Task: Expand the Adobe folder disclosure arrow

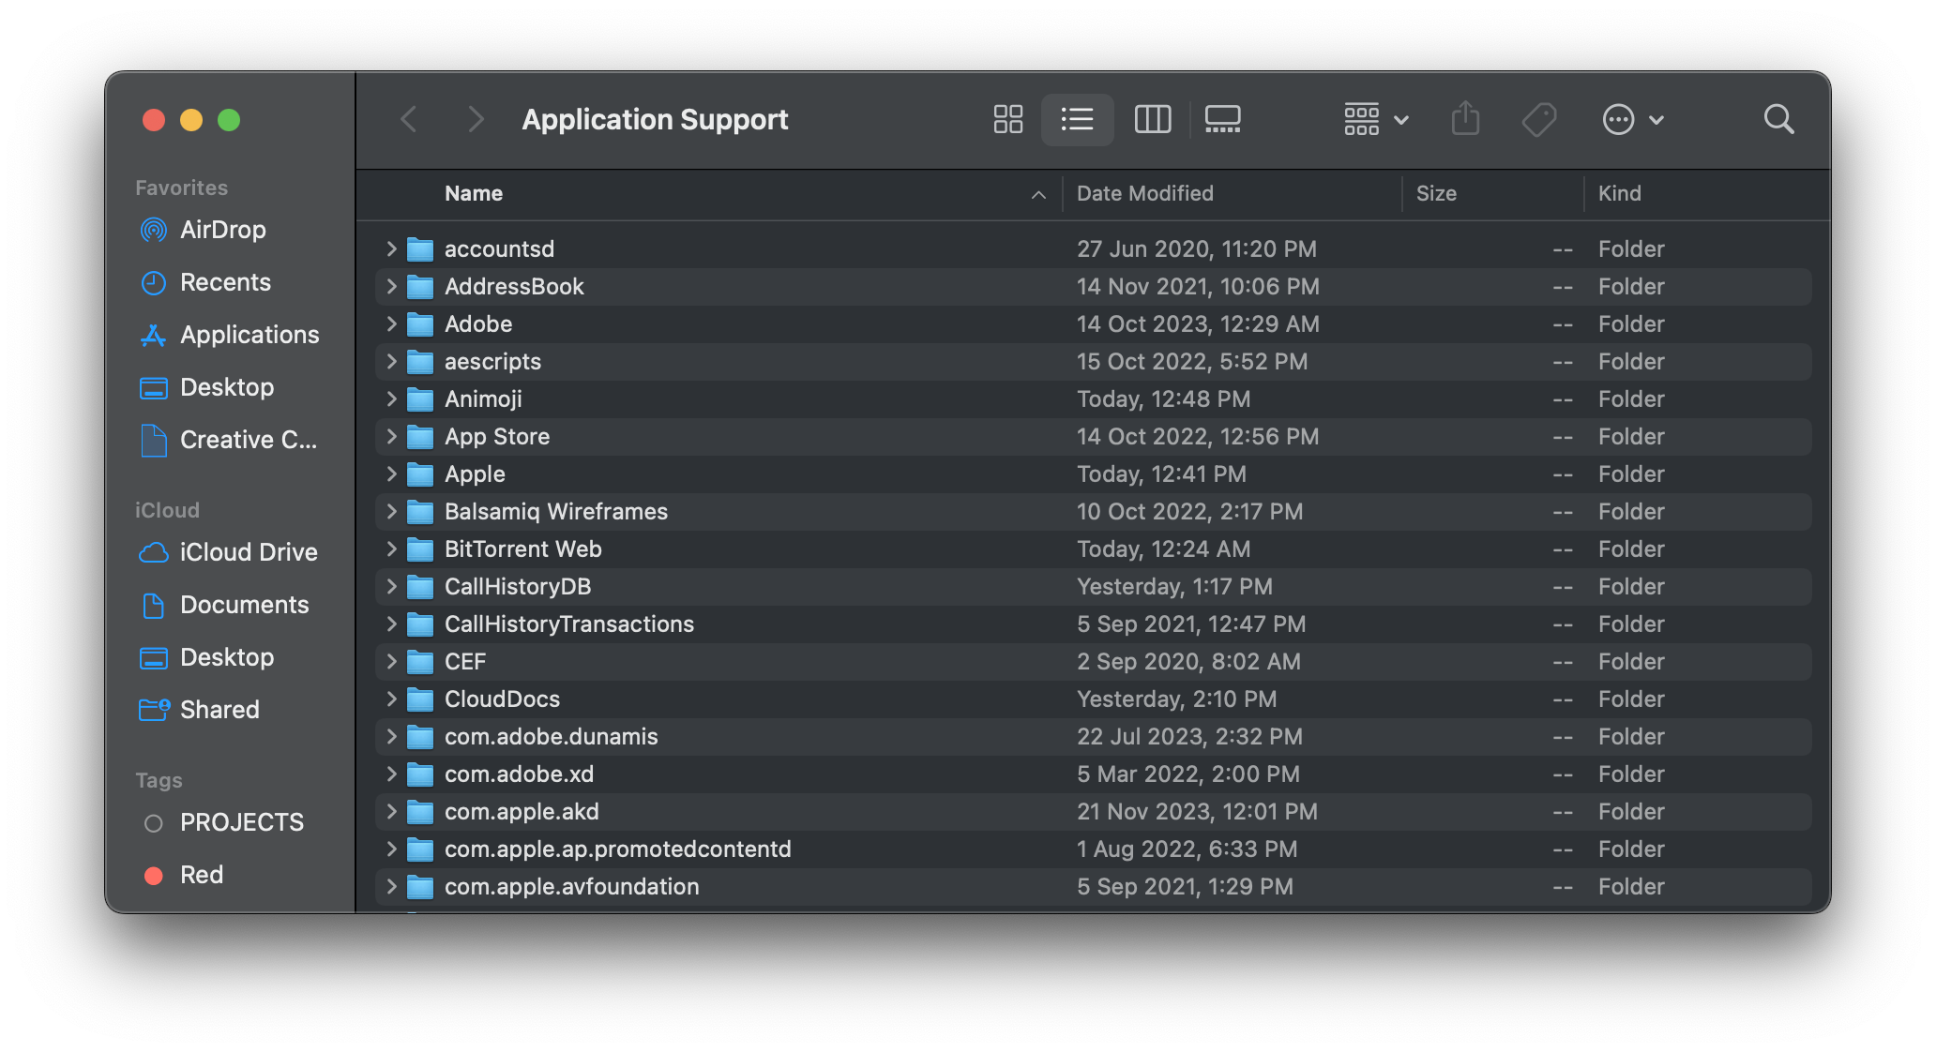Action: [x=392, y=323]
